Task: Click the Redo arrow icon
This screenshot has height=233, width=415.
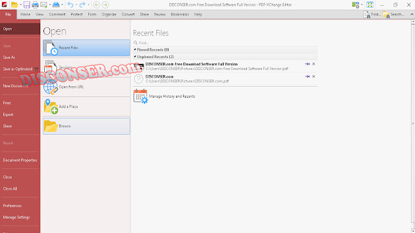Action: pos(82,5)
